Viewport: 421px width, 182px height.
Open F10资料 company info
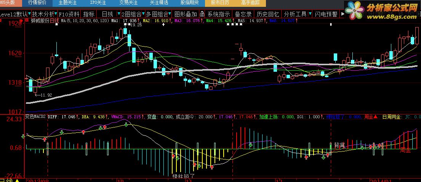[69, 14]
